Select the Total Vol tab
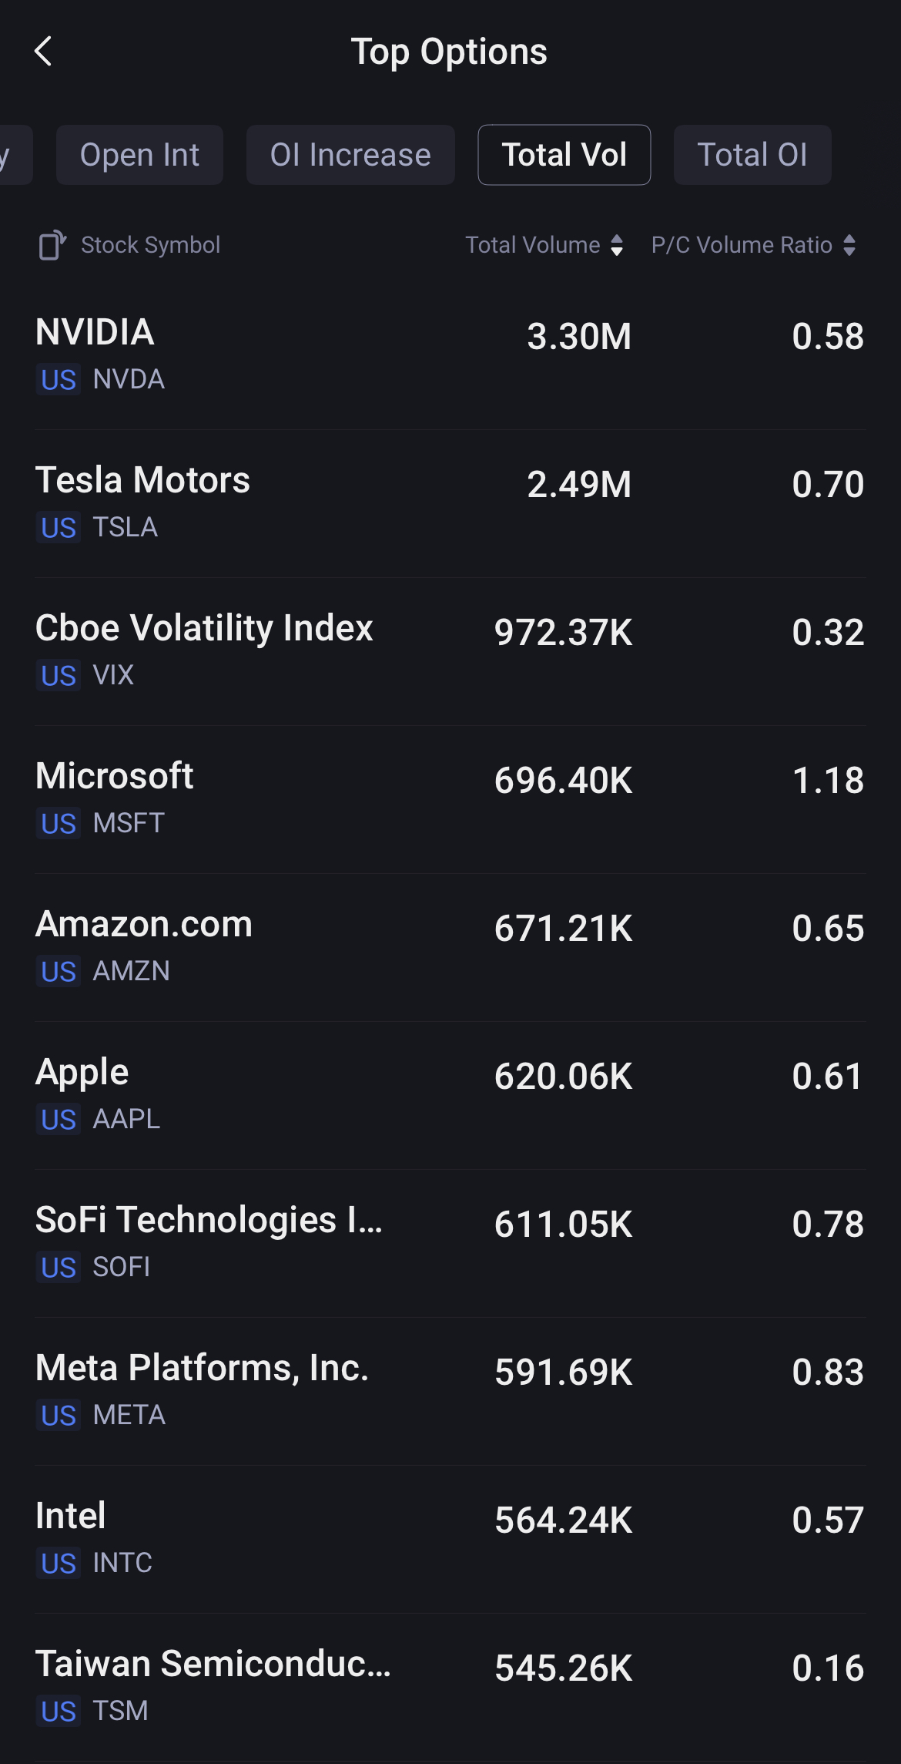The width and height of the screenshot is (901, 1764). 564,155
